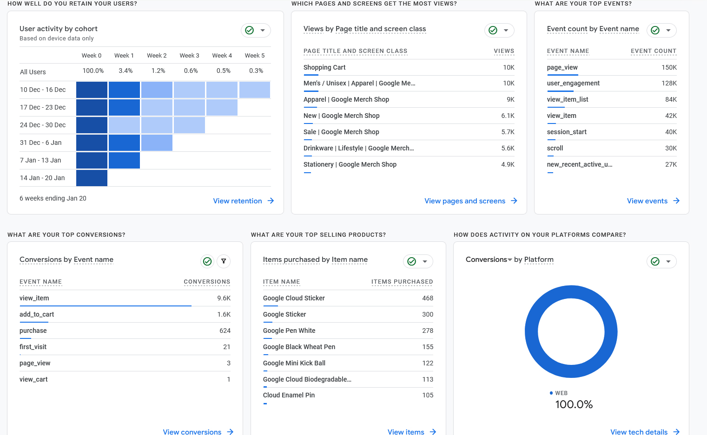Click the Event name dimension link in Conversions title
The image size is (707, 435).
pyautogui.click(x=93, y=260)
